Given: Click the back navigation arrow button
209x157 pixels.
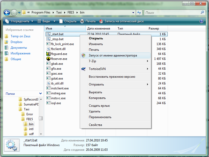Looking at the screenshot, I should pyautogui.click(x=7, y=12).
